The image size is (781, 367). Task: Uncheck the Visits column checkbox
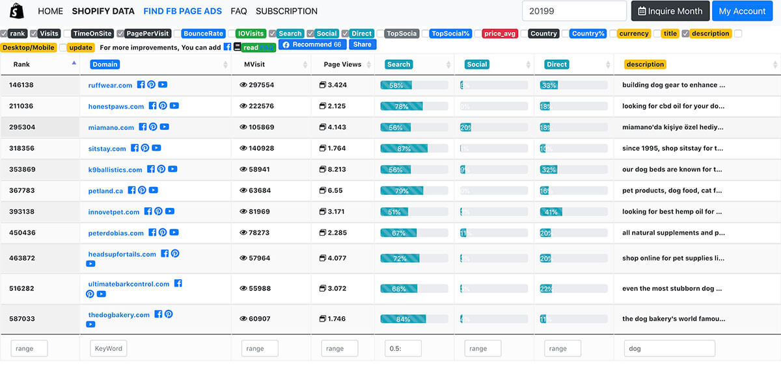coord(34,33)
